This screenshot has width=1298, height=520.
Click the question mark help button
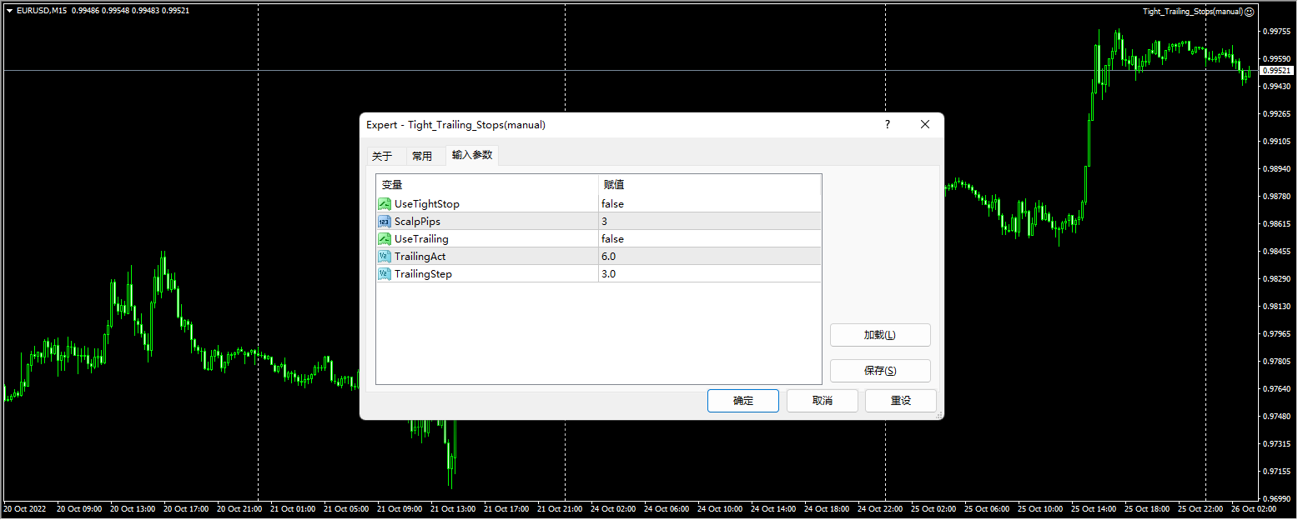coord(887,124)
